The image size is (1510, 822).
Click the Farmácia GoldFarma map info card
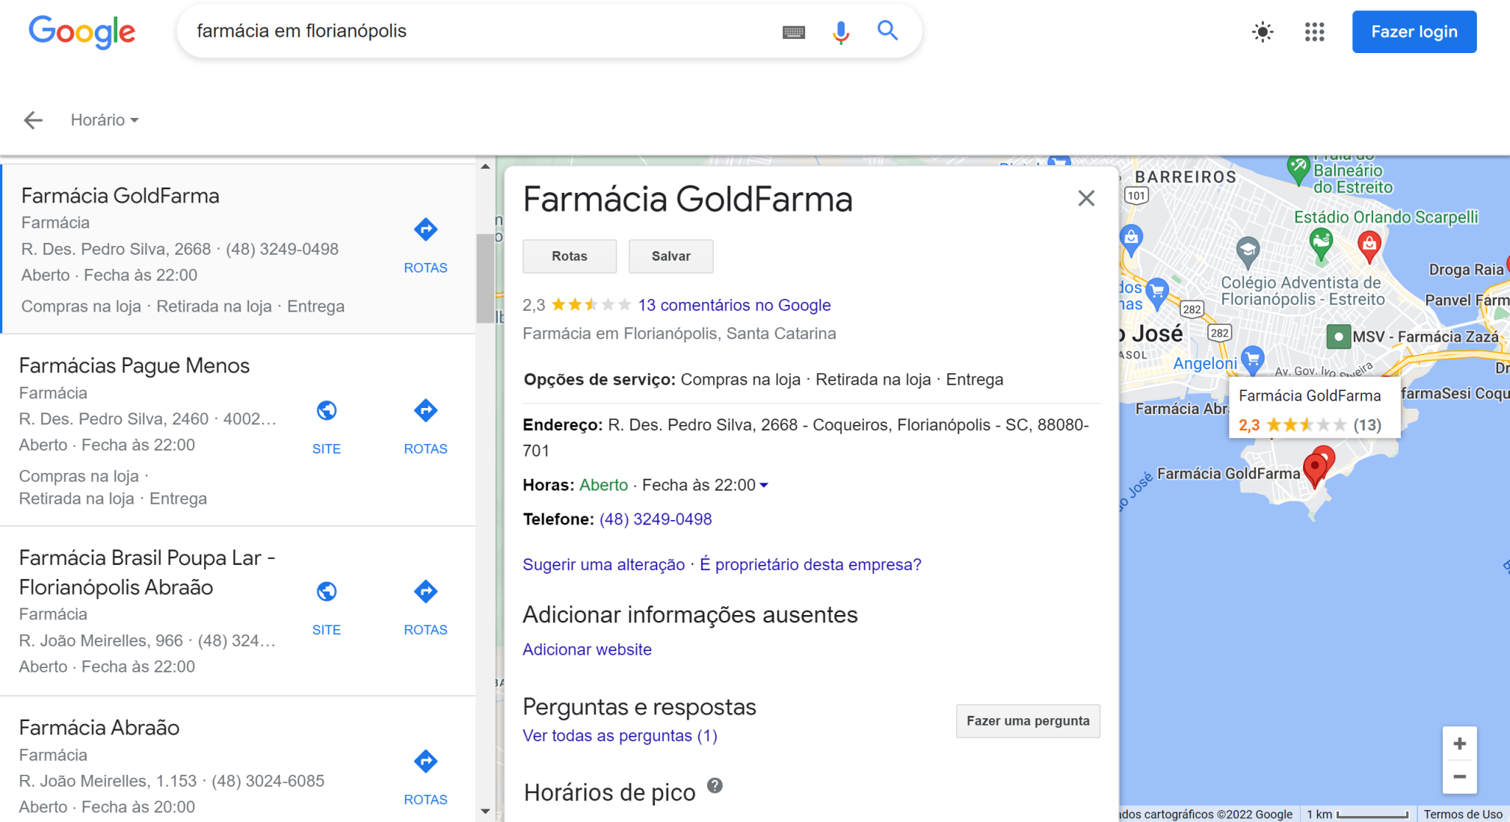pos(1314,410)
